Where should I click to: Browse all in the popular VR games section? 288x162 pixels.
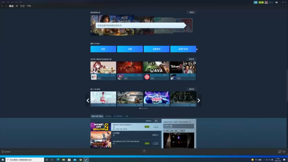point(192,89)
